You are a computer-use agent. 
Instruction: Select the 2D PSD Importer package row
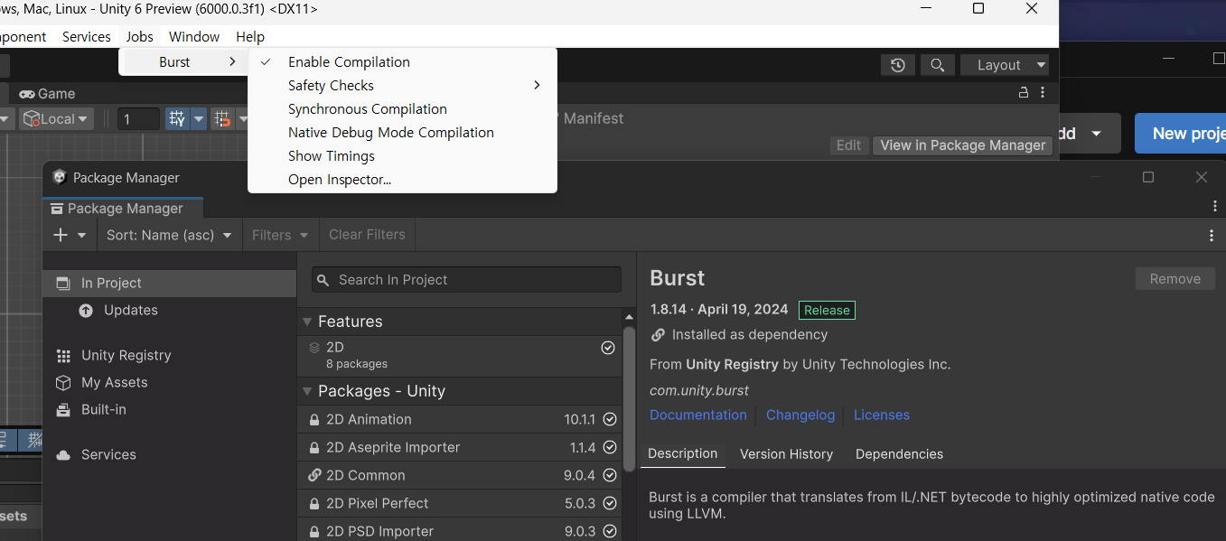460,531
